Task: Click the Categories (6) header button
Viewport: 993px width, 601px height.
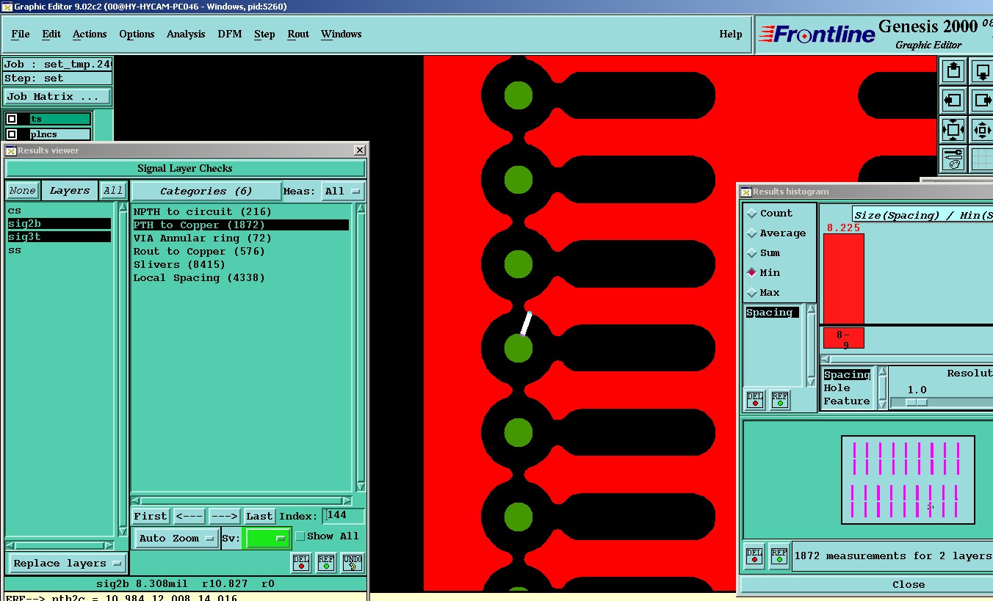Action: (x=206, y=192)
